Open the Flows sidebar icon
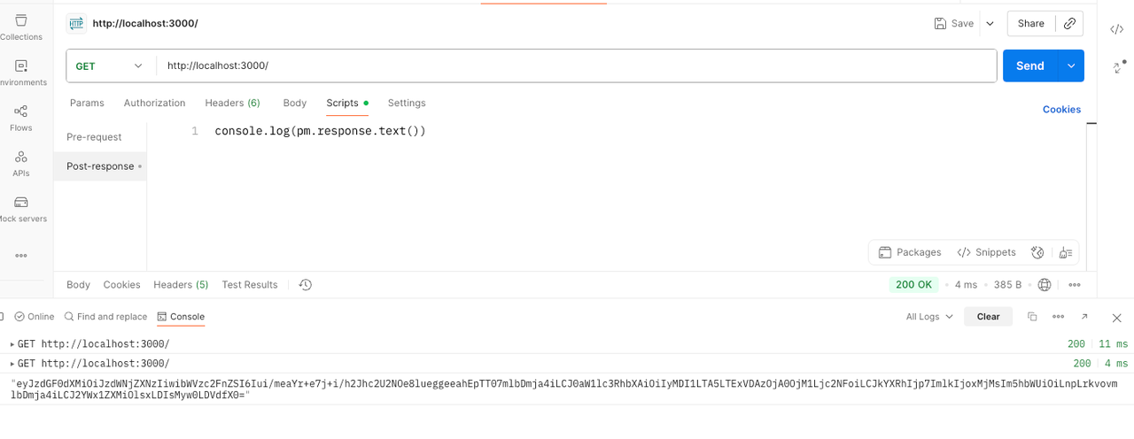 pyautogui.click(x=20, y=118)
